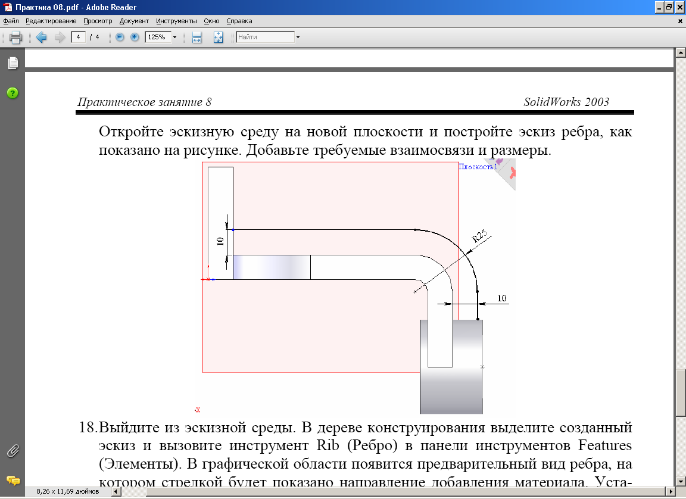Show one full page at a time icon
The width and height of the screenshot is (686, 499).
[218, 37]
